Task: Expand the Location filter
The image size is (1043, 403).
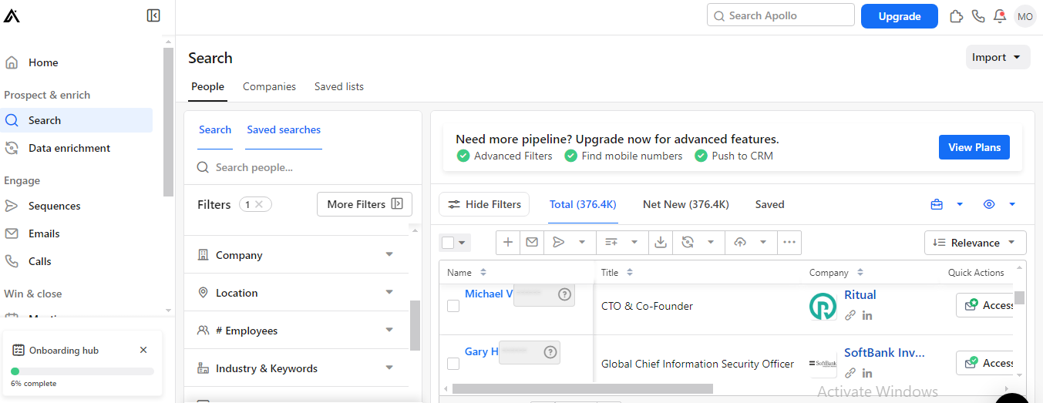Action: [297, 293]
